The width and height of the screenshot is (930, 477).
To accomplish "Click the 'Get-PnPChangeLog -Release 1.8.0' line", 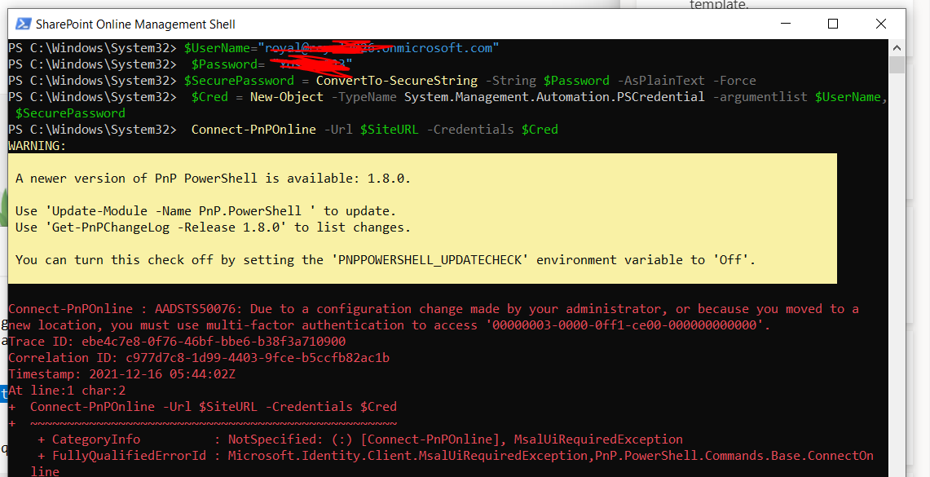I will coord(213,227).
